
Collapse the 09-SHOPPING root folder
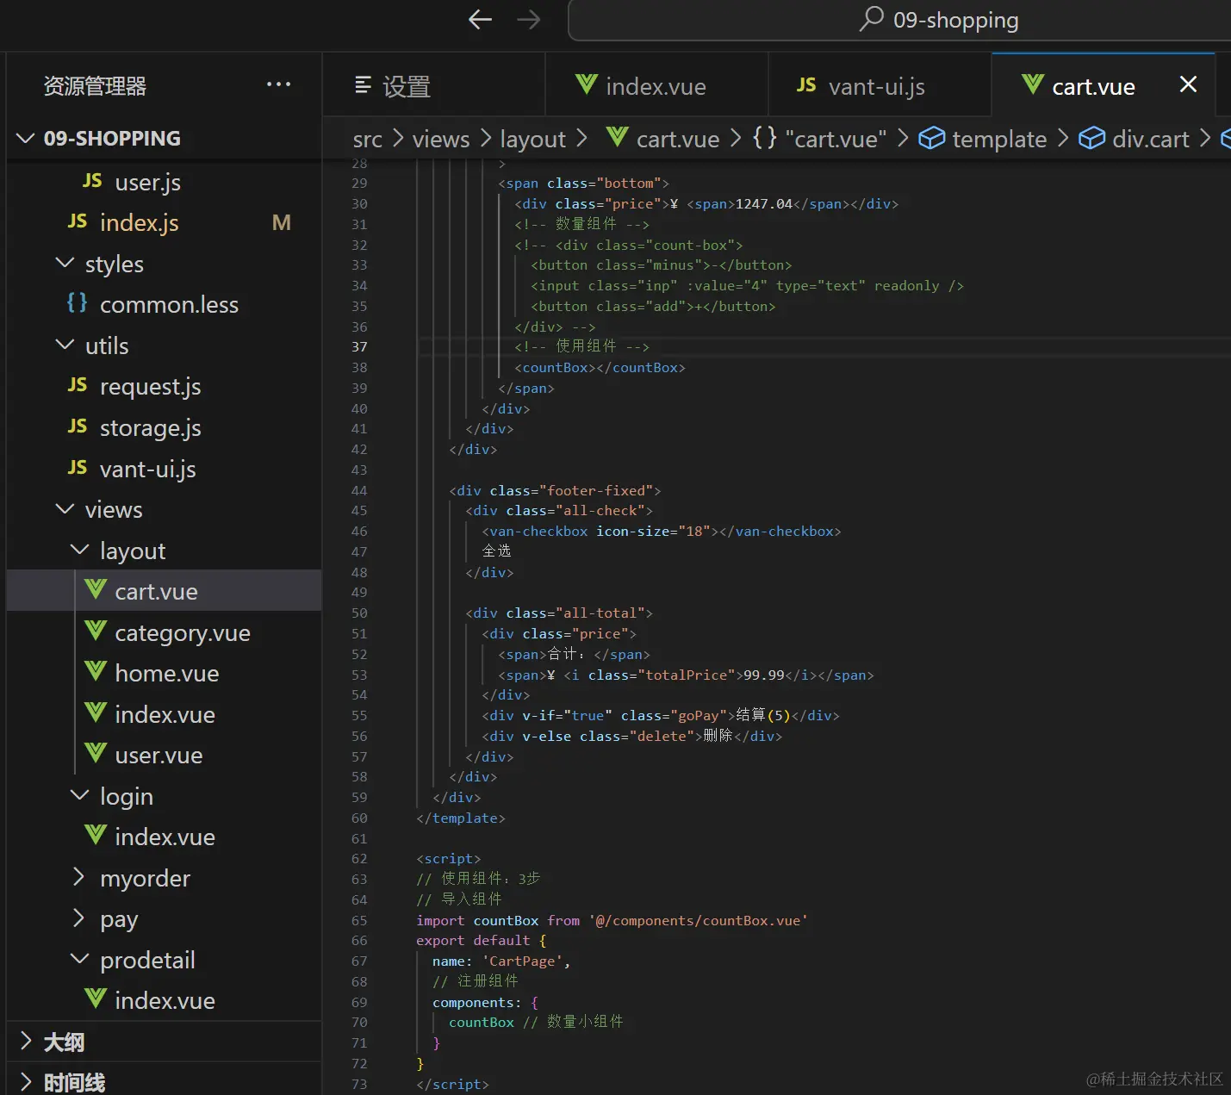click(x=26, y=138)
